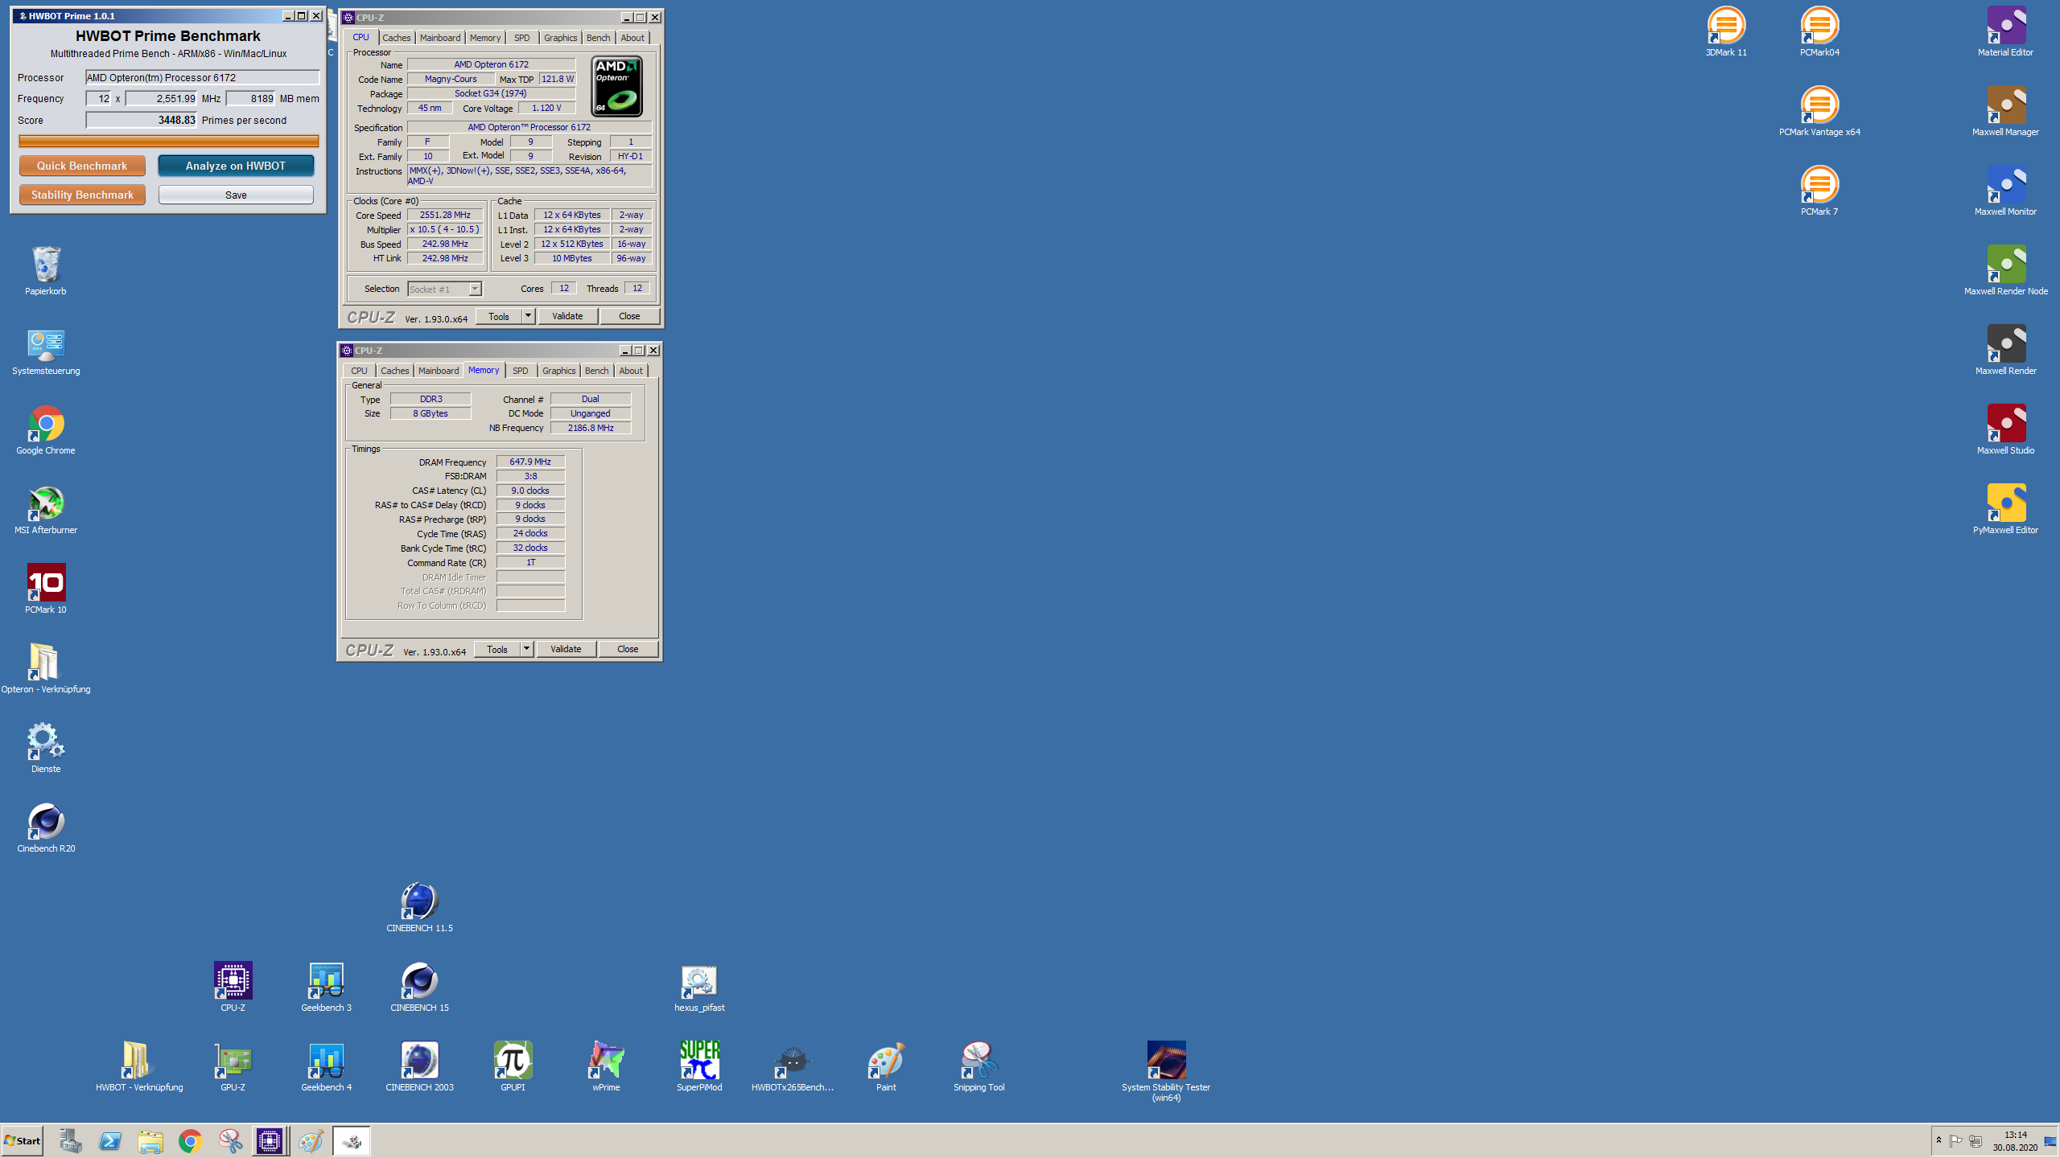Click Validate in upper CPU-Z window
The image size is (2060, 1158).
tap(567, 316)
